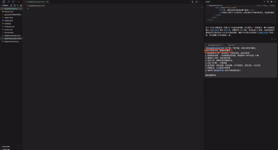Switch to the CHAT tab

[x=208, y=2]
